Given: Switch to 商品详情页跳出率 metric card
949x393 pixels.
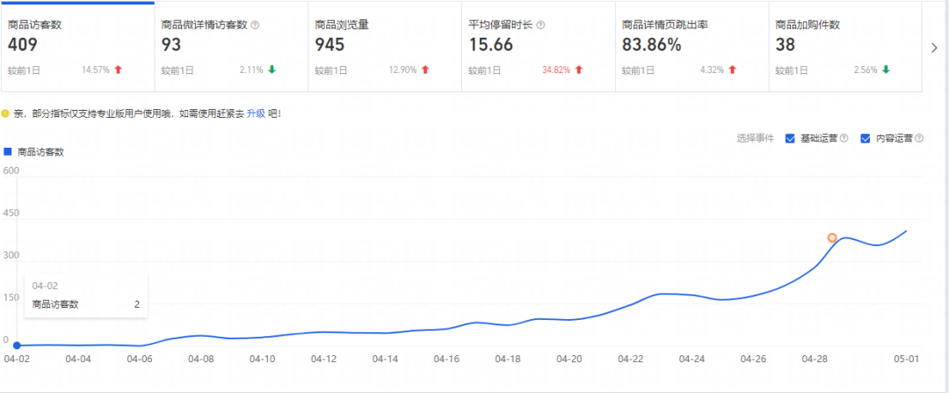Looking at the screenshot, I should pos(691,47).
